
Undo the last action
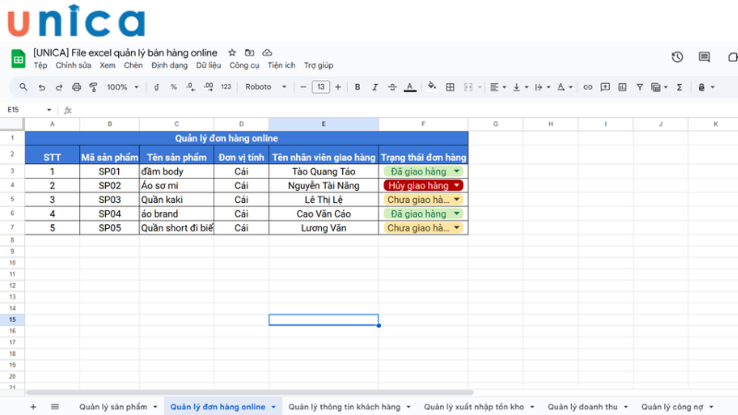click(42, 87)
